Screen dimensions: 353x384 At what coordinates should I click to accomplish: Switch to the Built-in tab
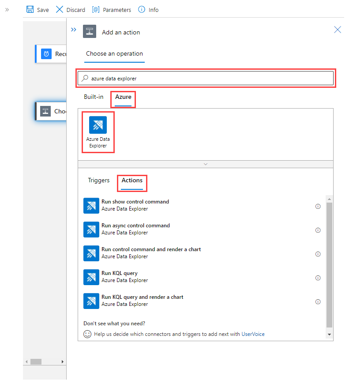(x=94, y=97)
